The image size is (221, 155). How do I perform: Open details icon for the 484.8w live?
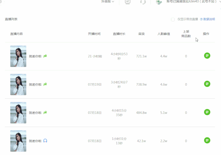click(207, 112)
